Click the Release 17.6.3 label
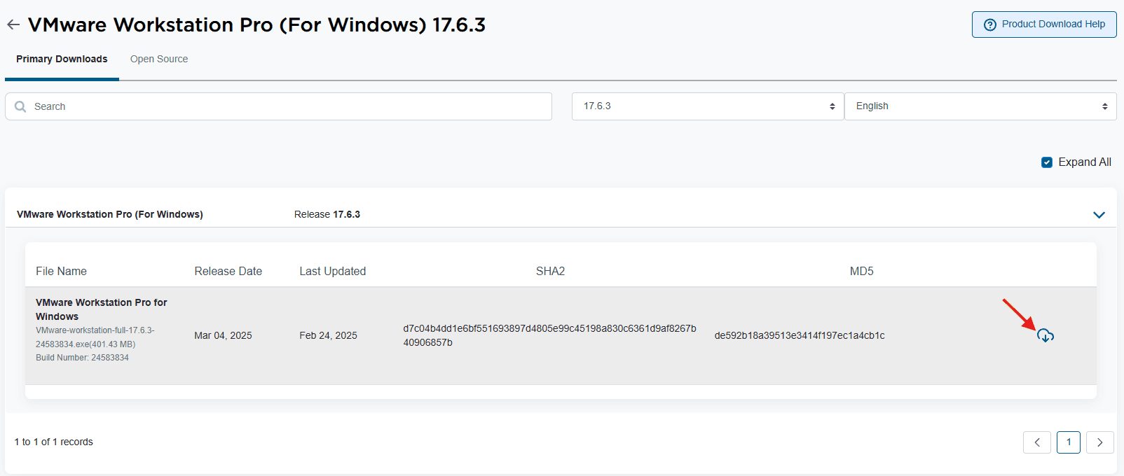 pyautogui.click(x=327, y=214)
